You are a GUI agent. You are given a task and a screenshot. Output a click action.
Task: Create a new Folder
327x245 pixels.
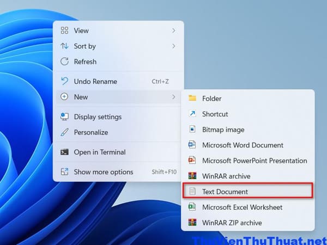pyautogui.click(x=248, y=99)
